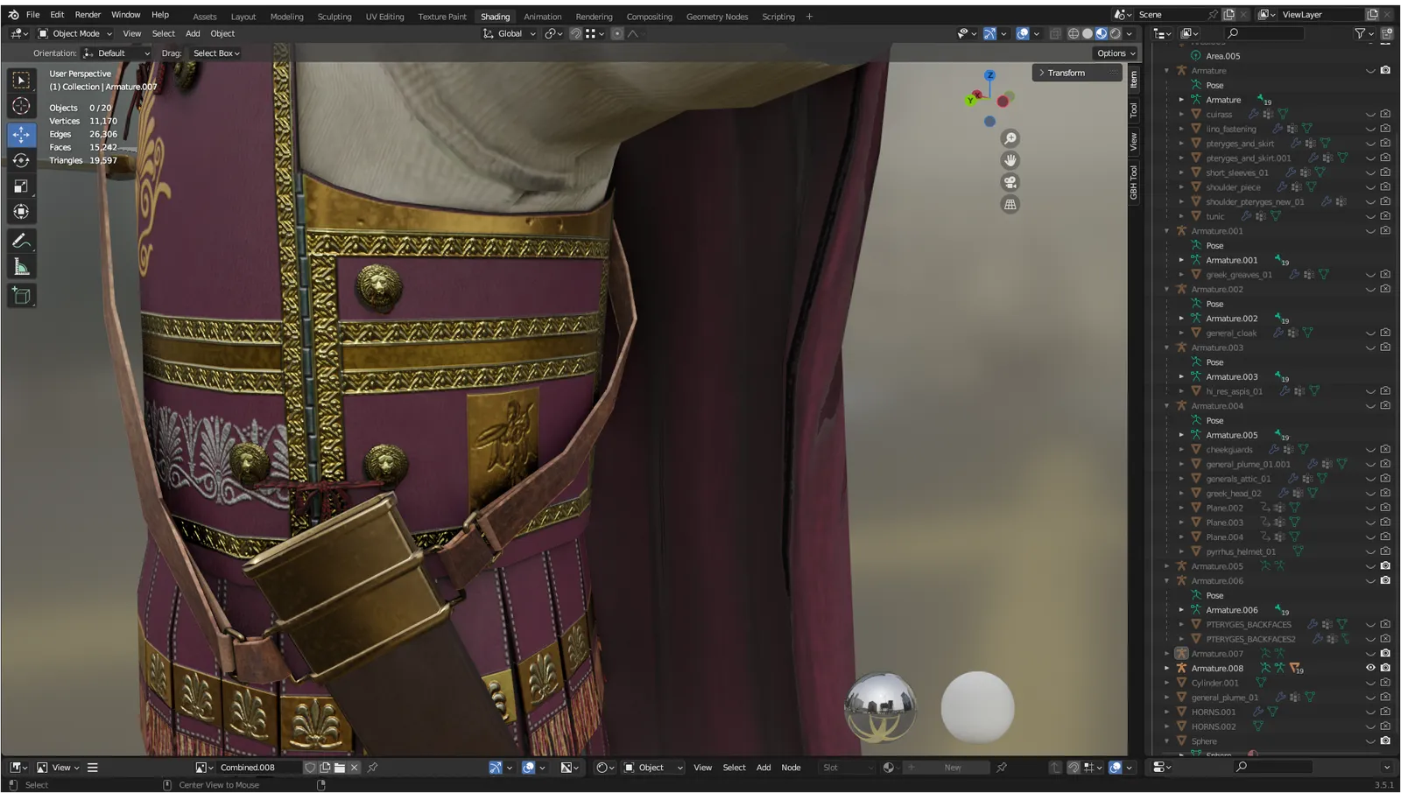1401x793 pixels.
Task: Activate the Measure tool
Action: [21, 267]
